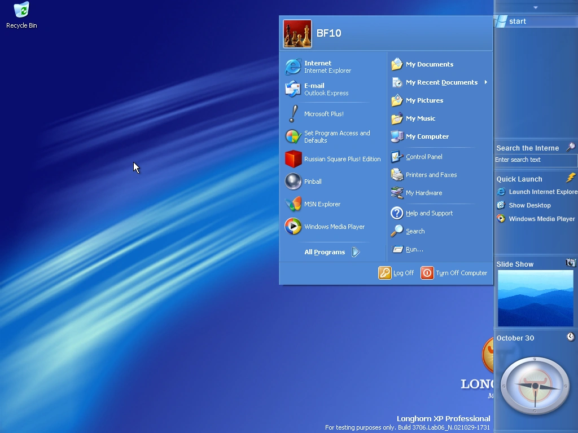Open Microsoft Plus! exclamation icon
Image resolution: width=578 pixels, height=433 pixels.
click(x=293, y=114)
